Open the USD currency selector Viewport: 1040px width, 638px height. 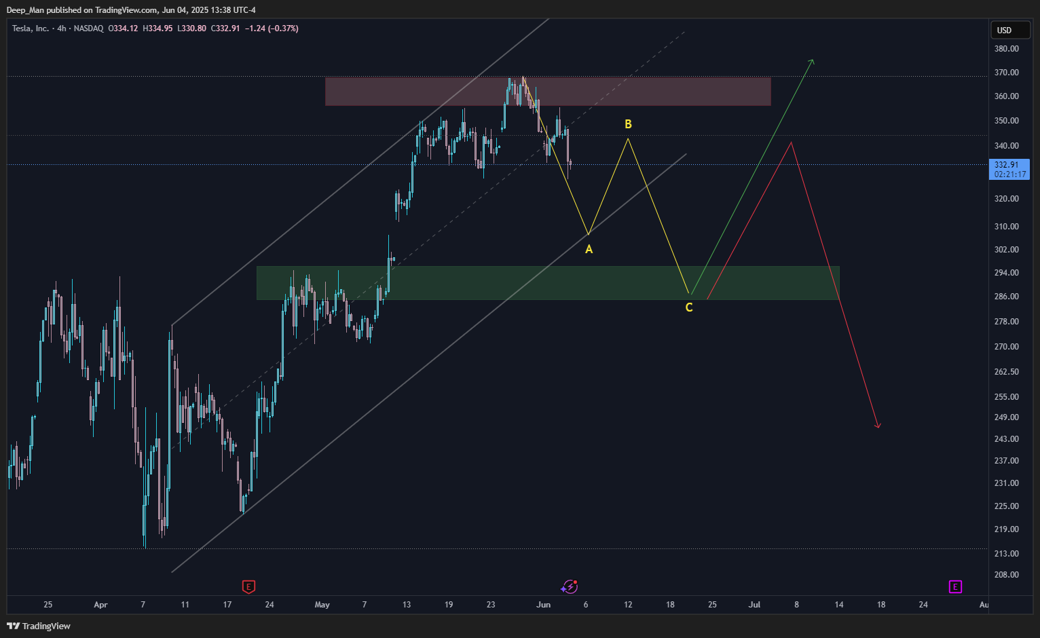tap(1010, 30)
